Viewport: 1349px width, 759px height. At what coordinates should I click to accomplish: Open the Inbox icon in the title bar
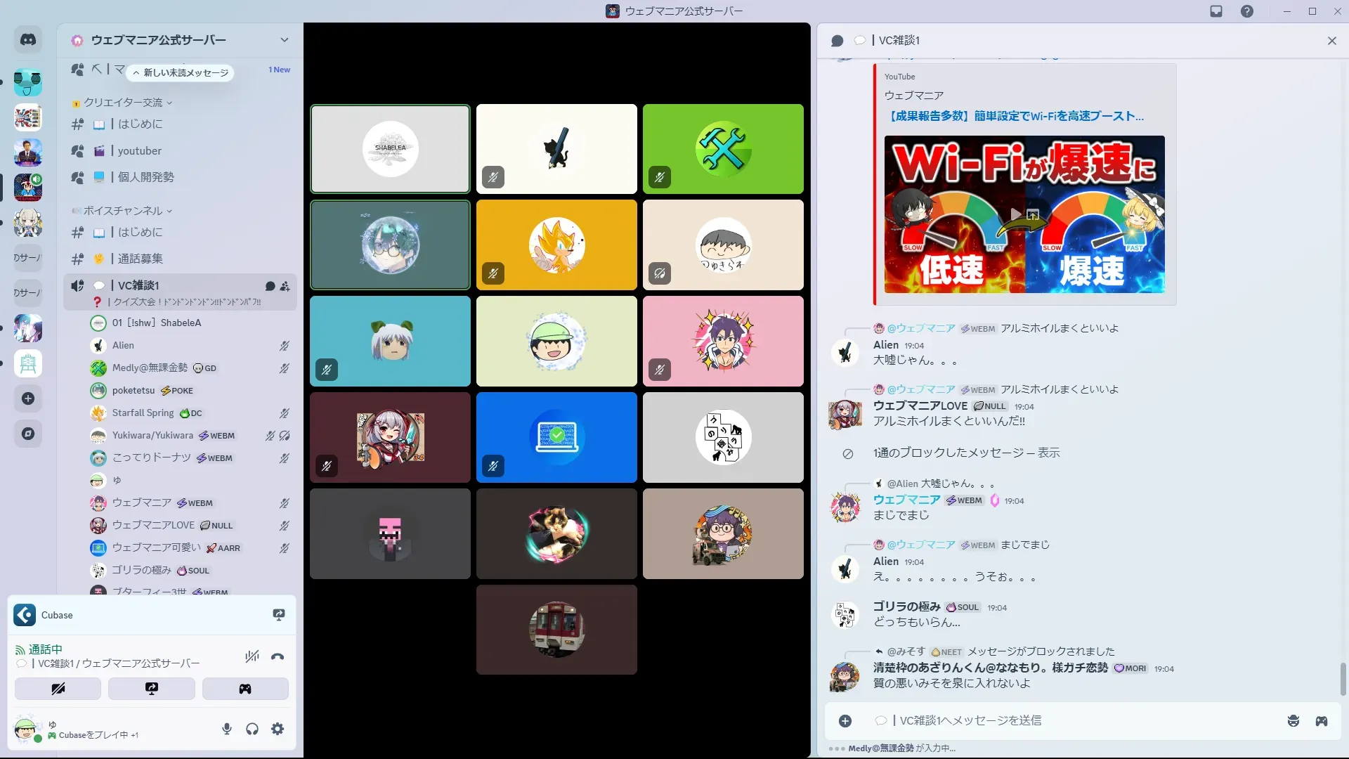pos(1216,11)
